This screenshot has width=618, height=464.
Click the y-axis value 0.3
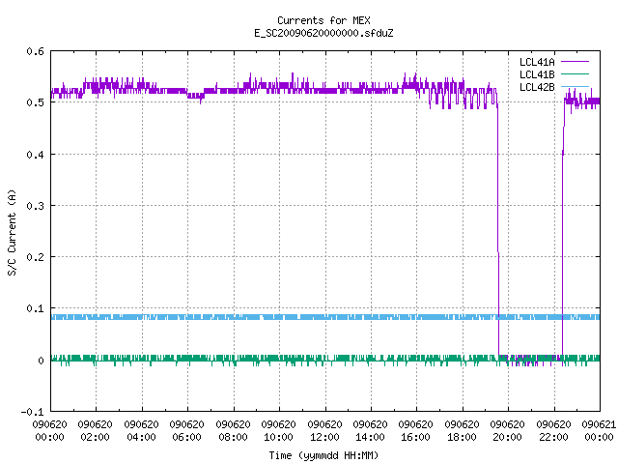35,206
